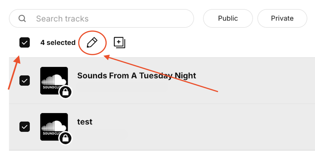
Task: Filter tracks by Public
Action: pyautogui.click(x=228, y=18)
